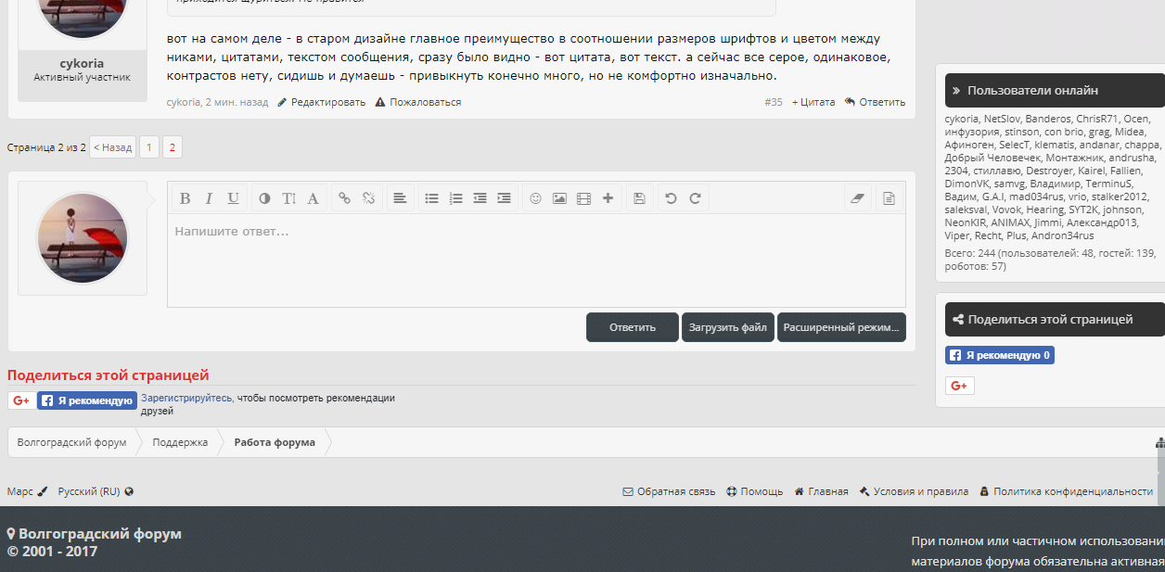Click into the Напишите ответ text field
Screen dimensions: 1165x572
point(536,260)
